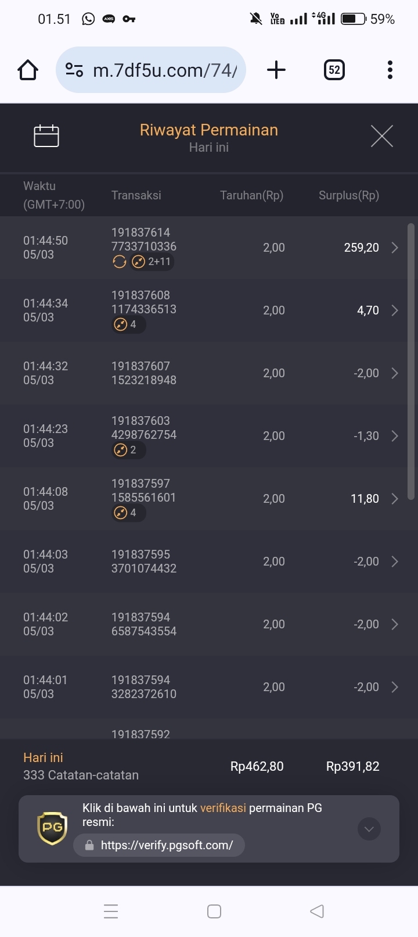This screenshot has width=418, height=937.
Task: Tap the free spin icon on 01:44:50 row
Action: tap(120, 262)
